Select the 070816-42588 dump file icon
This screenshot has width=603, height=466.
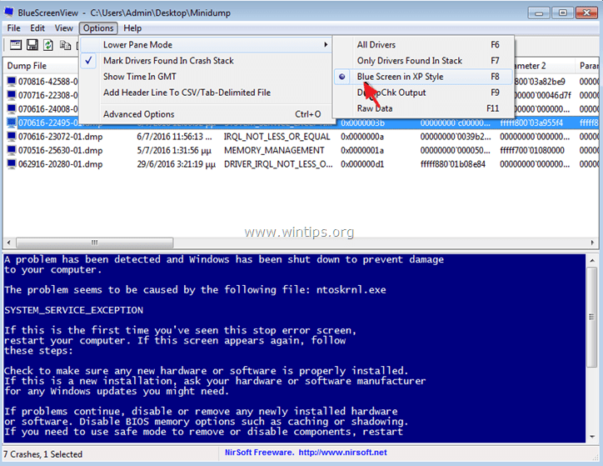[12, 82]
